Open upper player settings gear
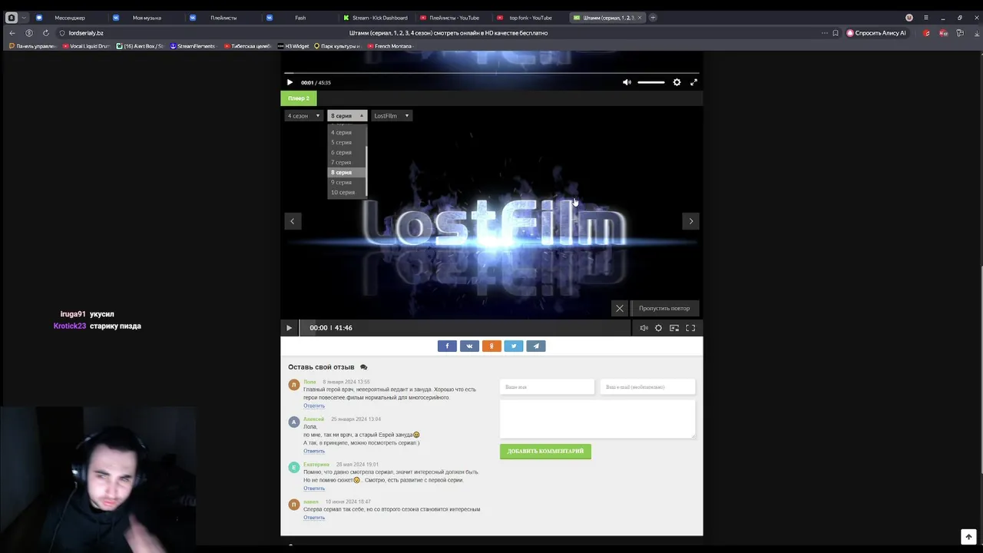The height and width of the screenshot is (553, 983). tap(677, 82)
